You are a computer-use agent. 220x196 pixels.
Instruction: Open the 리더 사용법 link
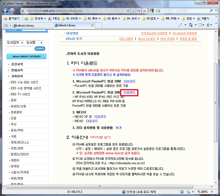pos(126,39)
